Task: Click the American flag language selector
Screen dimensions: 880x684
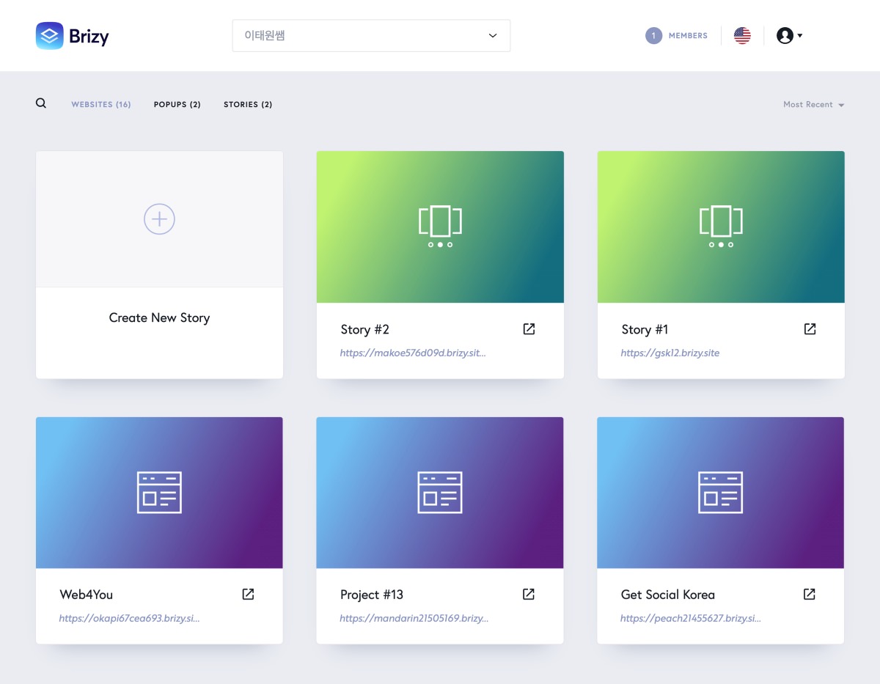Action: click(x=742, y=35)
